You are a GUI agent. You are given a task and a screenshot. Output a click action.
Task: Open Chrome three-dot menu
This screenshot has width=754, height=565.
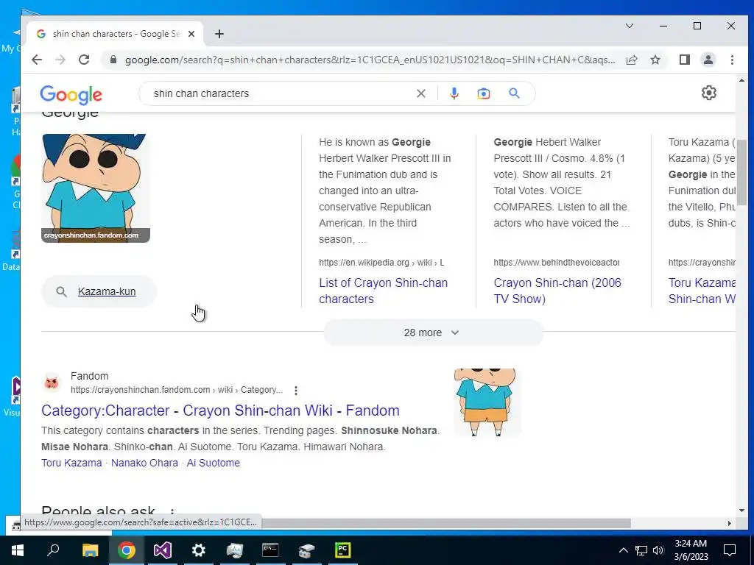[x=732, y=60]
